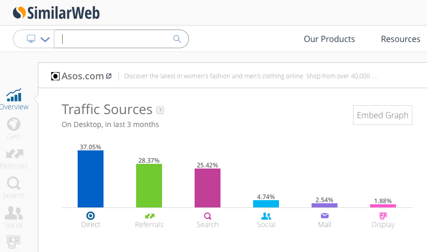The width and height of the screenshot is (427, 252).
Task: Click the website search input field
Action: pos(116,39)
